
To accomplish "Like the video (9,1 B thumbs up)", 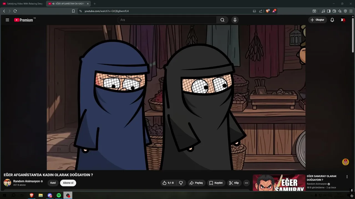I will click(168, 183).
